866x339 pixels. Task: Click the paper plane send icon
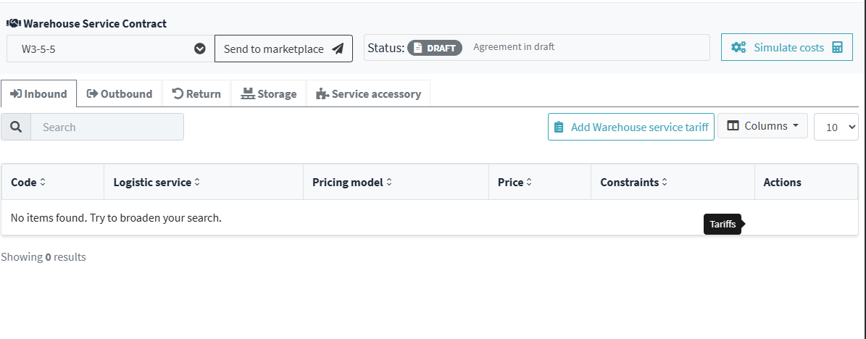coord(338,49)
